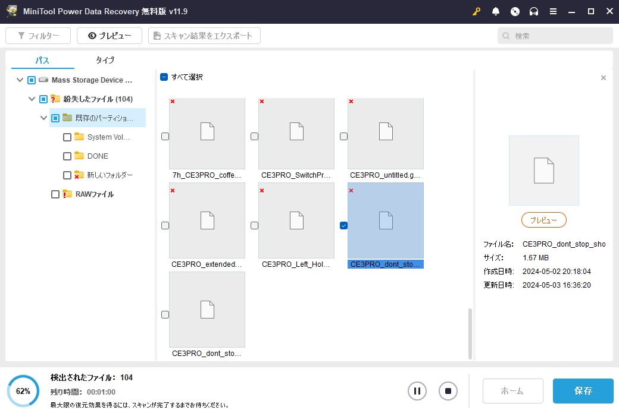This screenshot has width=619, height=413.
Task: Click the プレビュー toolbar button
Action: 110,36
